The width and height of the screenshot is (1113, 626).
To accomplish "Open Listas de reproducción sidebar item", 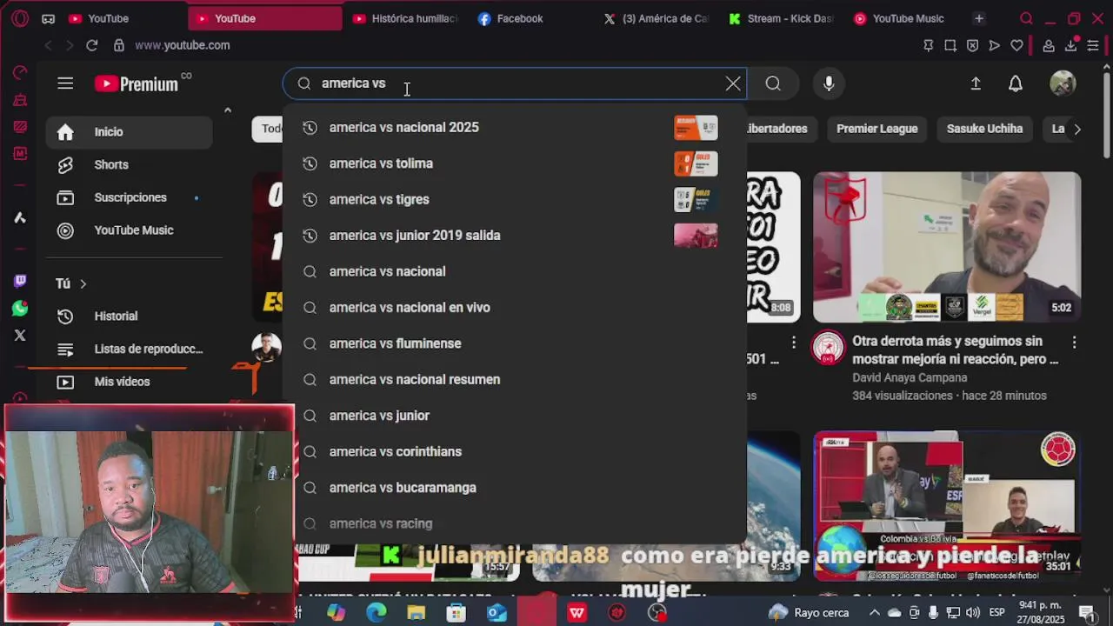I will (129, 350).
